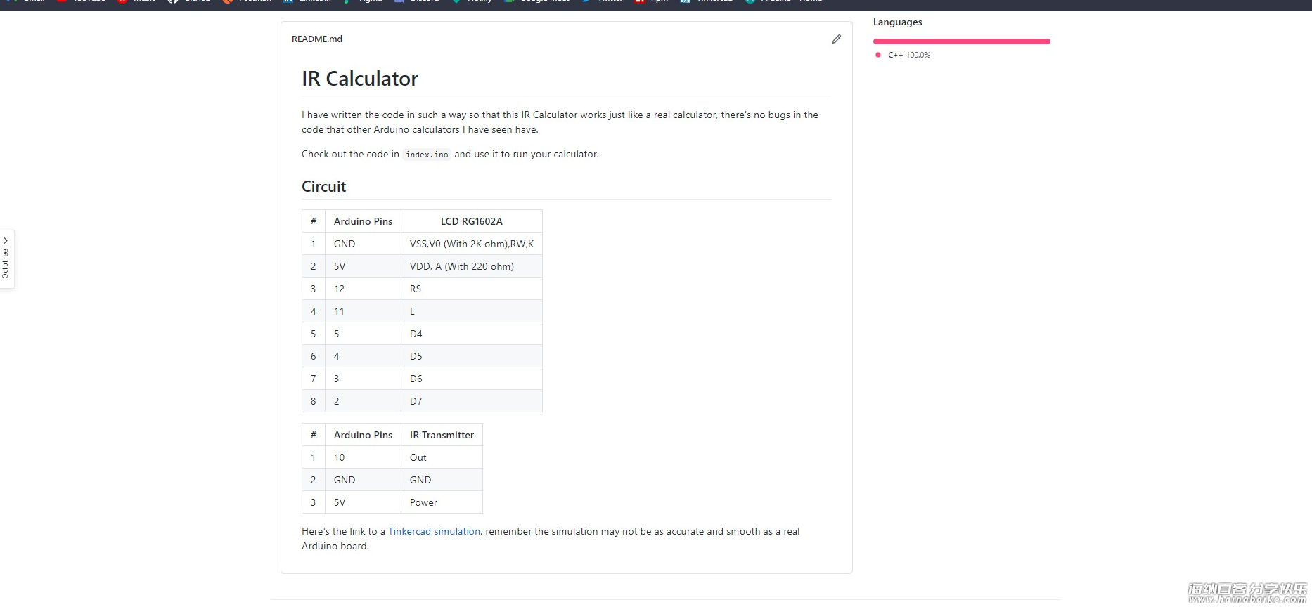Image resolution: width=1312 pixels, height=607 pixels.
Task: Click the D6 cell
Action: point(472,379)
